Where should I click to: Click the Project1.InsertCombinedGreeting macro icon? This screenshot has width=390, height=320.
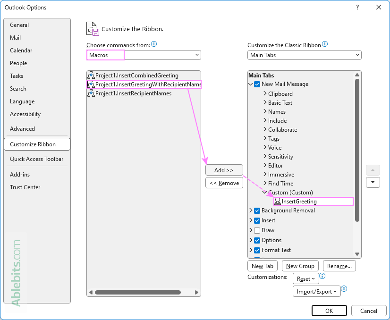point(91,76)
